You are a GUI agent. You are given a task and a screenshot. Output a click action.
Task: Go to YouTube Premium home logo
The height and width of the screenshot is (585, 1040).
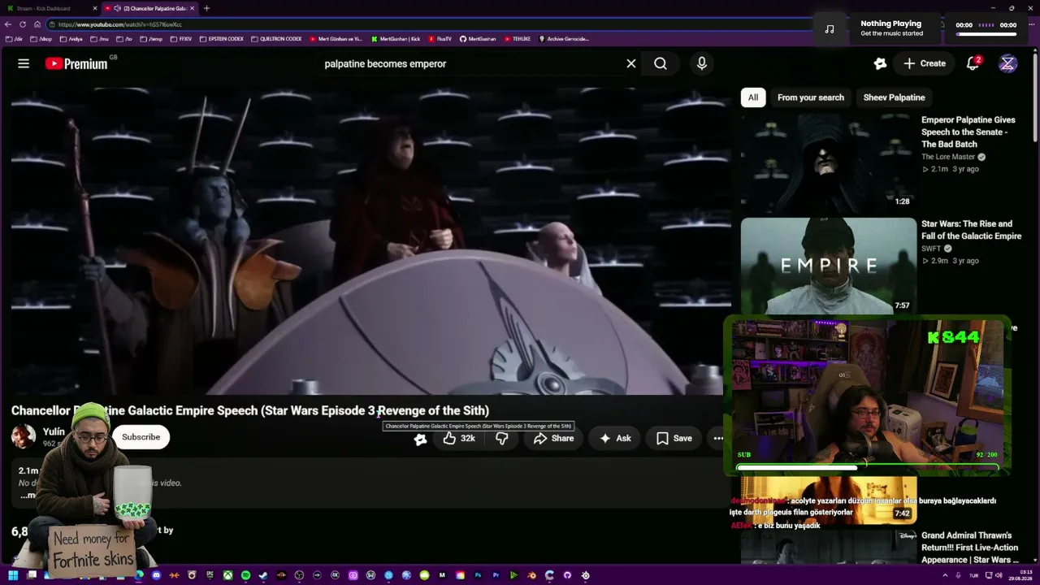pos(76,63)
